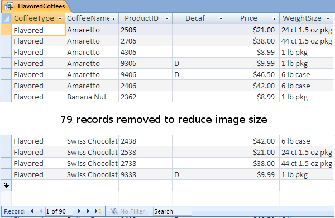Click Swiss Chocolate name cell for 2438
The height and width of the screenshot is (218, 335).
point(92,141)
